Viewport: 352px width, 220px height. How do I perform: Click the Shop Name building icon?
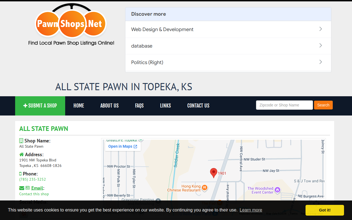point(21,141)
